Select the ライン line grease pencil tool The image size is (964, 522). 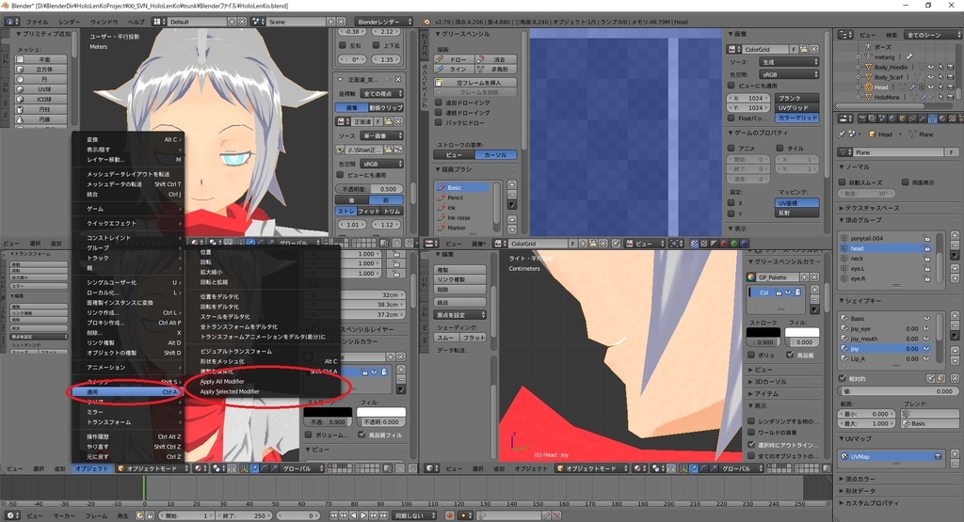pyautogui.click(x=456, y=70)
